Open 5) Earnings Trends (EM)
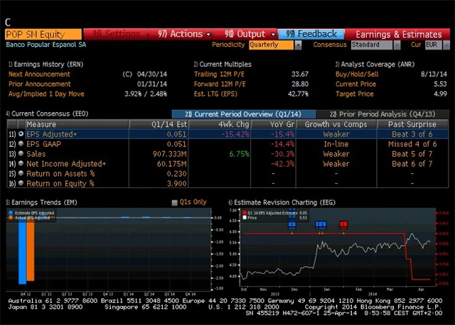455x325 pixels. (41, 202)
